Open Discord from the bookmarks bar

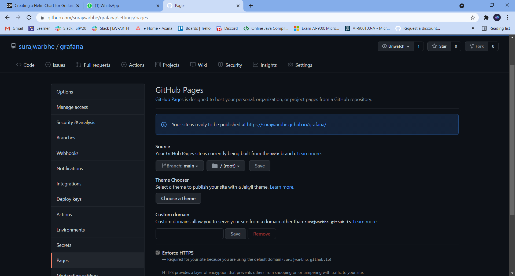[x=227, y=28]
